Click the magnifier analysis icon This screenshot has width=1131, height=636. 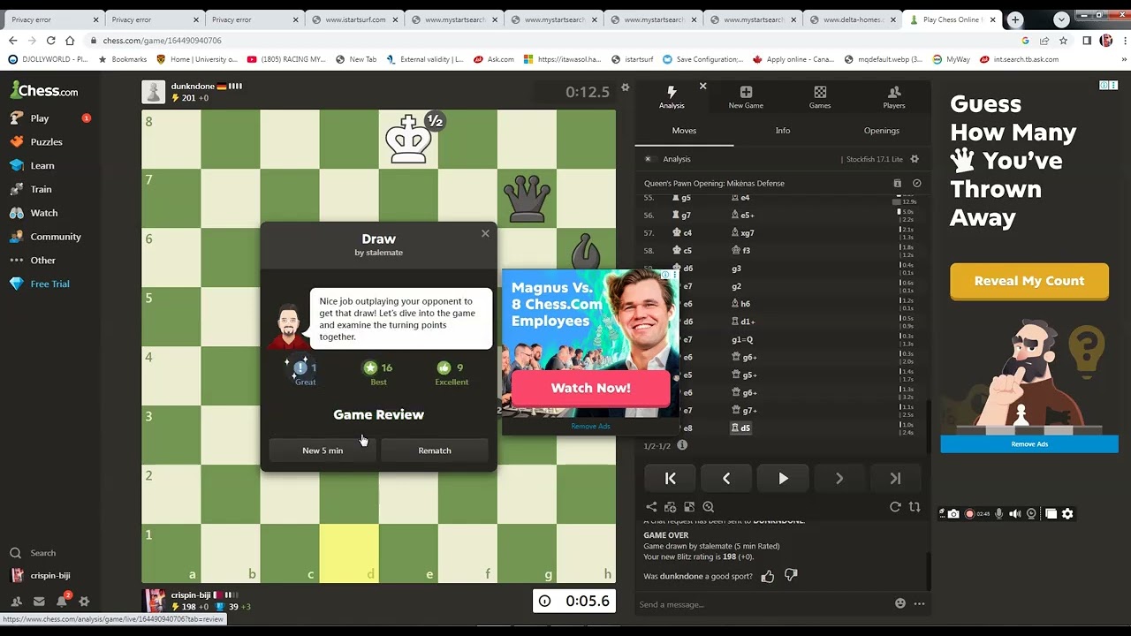pos(708,507)
